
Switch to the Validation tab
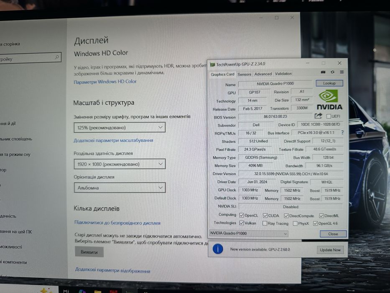[283, 74]
